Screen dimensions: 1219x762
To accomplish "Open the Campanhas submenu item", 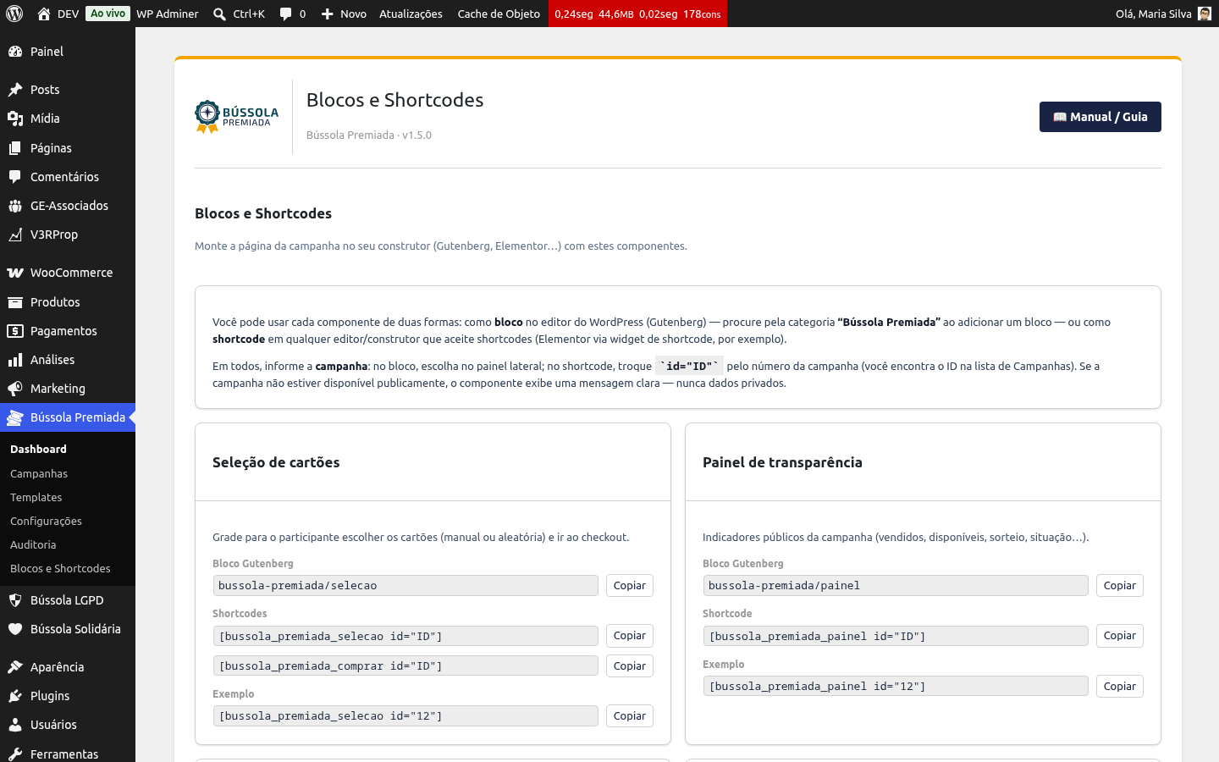I will tap(39, 474).
